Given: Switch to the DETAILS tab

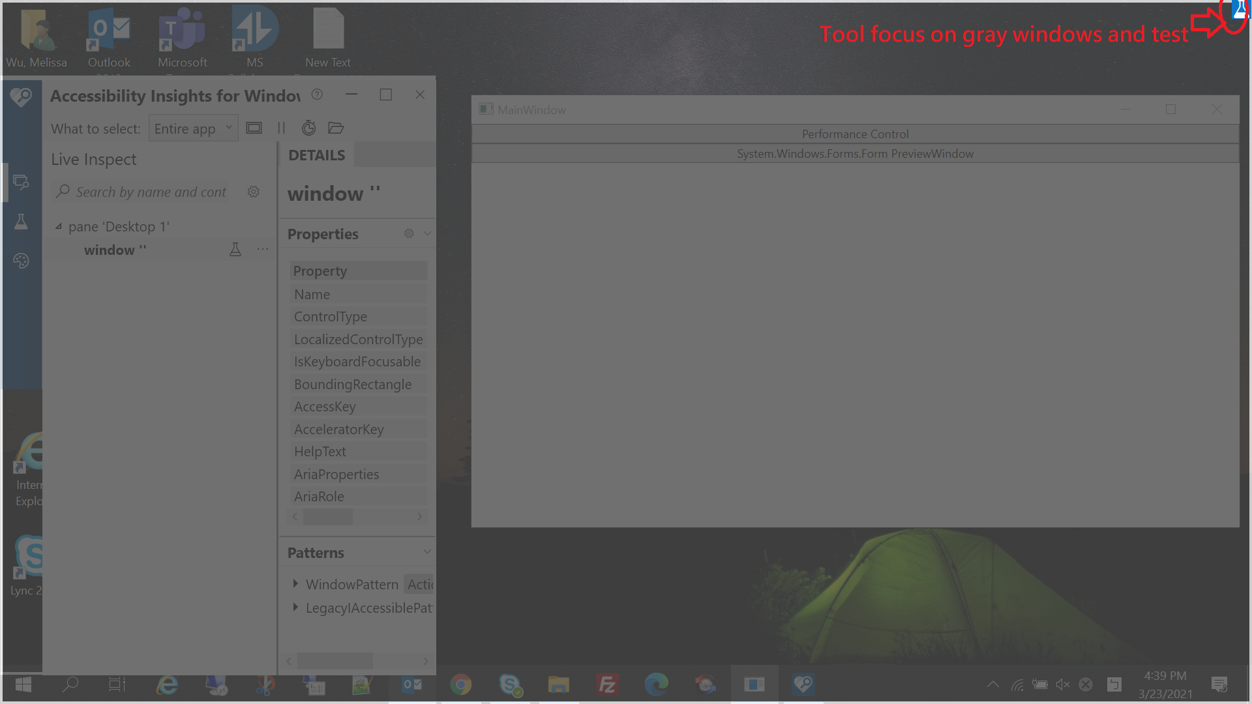Looking at the screenshot, I should coord(316,155).
